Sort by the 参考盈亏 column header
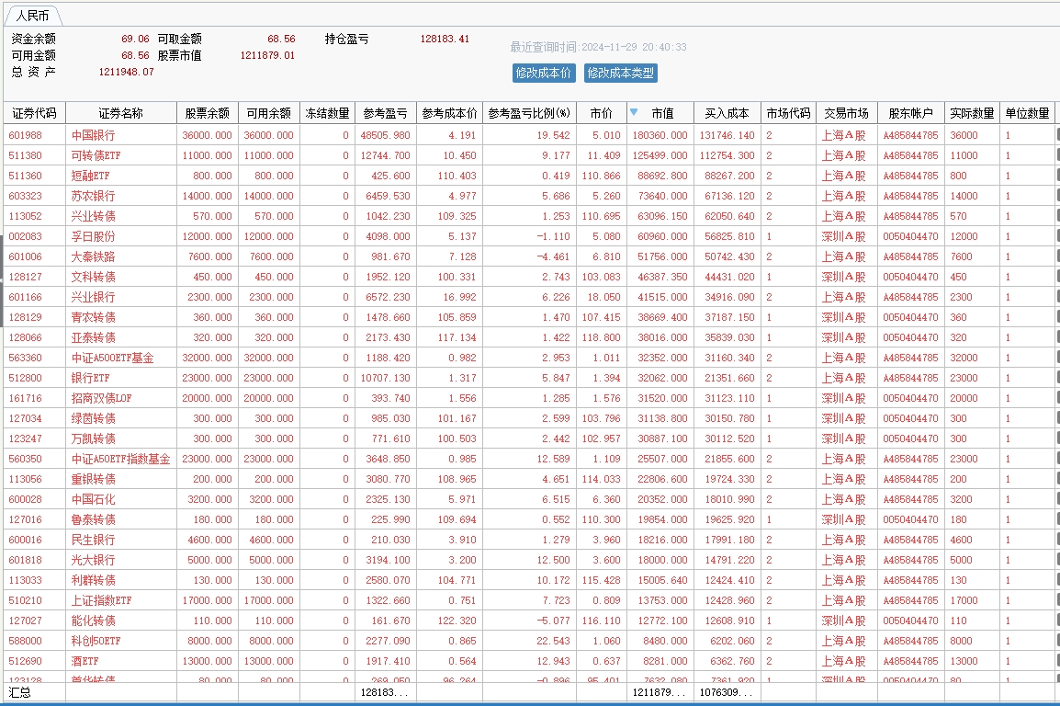Screen dimensions: 1060x706 pyautogui.click(x=385, y=113)
